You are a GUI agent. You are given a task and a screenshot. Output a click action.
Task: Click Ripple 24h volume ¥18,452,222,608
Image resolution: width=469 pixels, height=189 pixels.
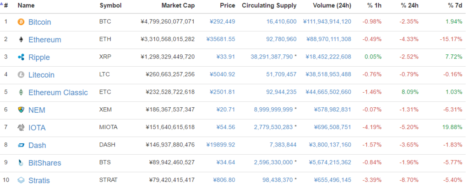point(328,57)
